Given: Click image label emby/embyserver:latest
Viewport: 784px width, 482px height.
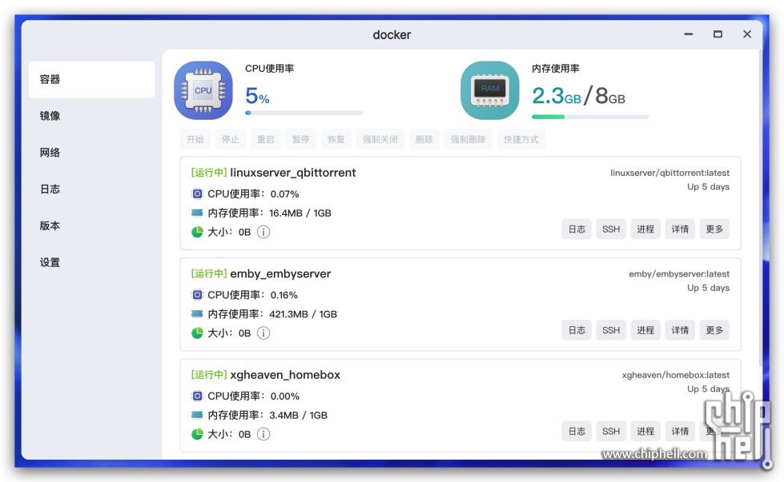Looking at the screenshot, I should (x=679, y=274).
